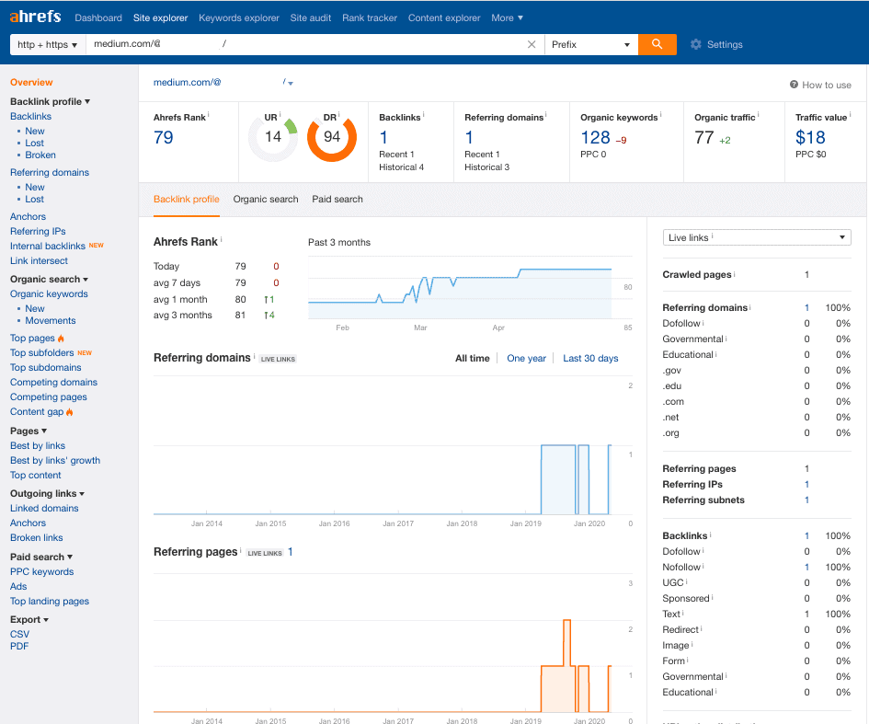Open the Live links dropdown
869x724 pixels.
(x=756, y=237)
